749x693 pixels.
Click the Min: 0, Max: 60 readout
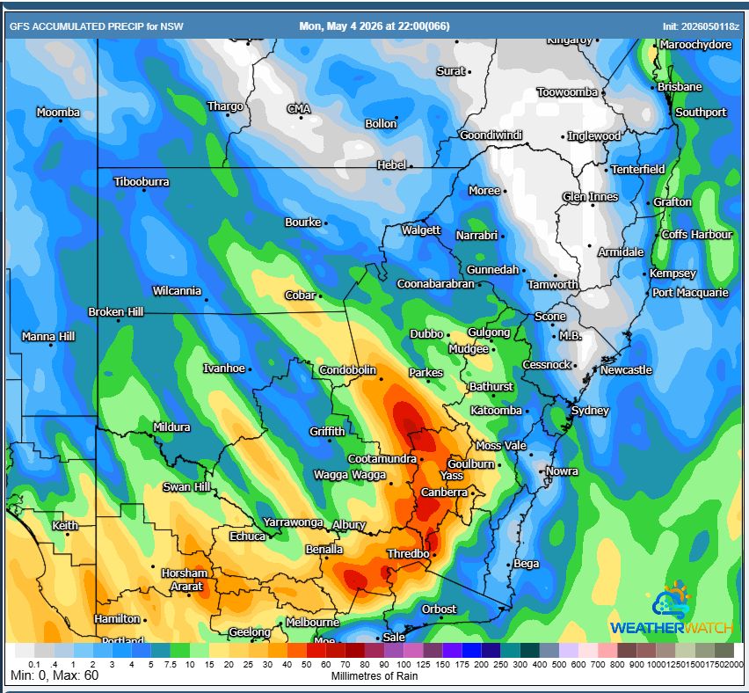tap(55, 675)
